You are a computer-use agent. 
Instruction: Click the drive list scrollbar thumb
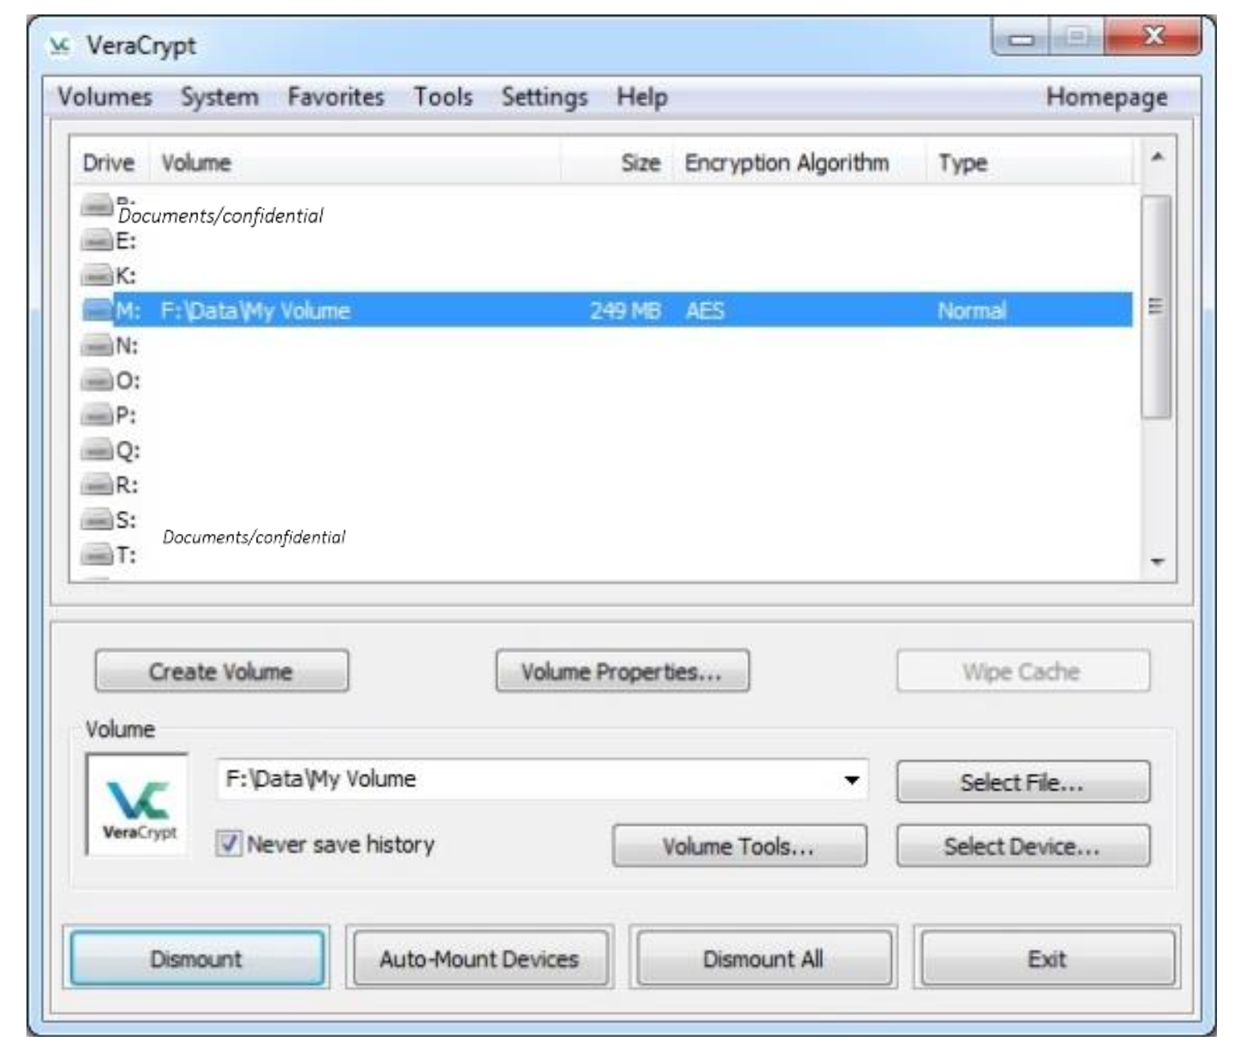coord(1156,306)
